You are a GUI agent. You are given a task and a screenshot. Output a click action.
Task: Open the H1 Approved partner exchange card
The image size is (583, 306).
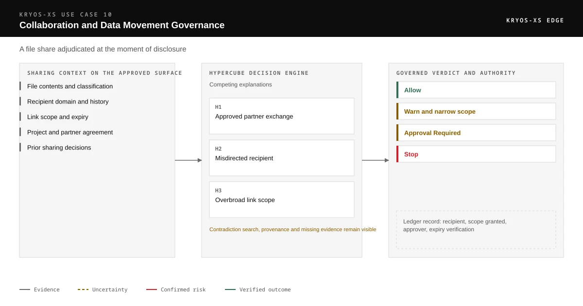point(282,116)
